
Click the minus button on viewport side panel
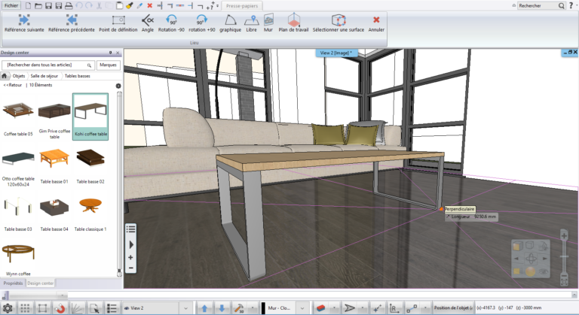tap(130, 268)
